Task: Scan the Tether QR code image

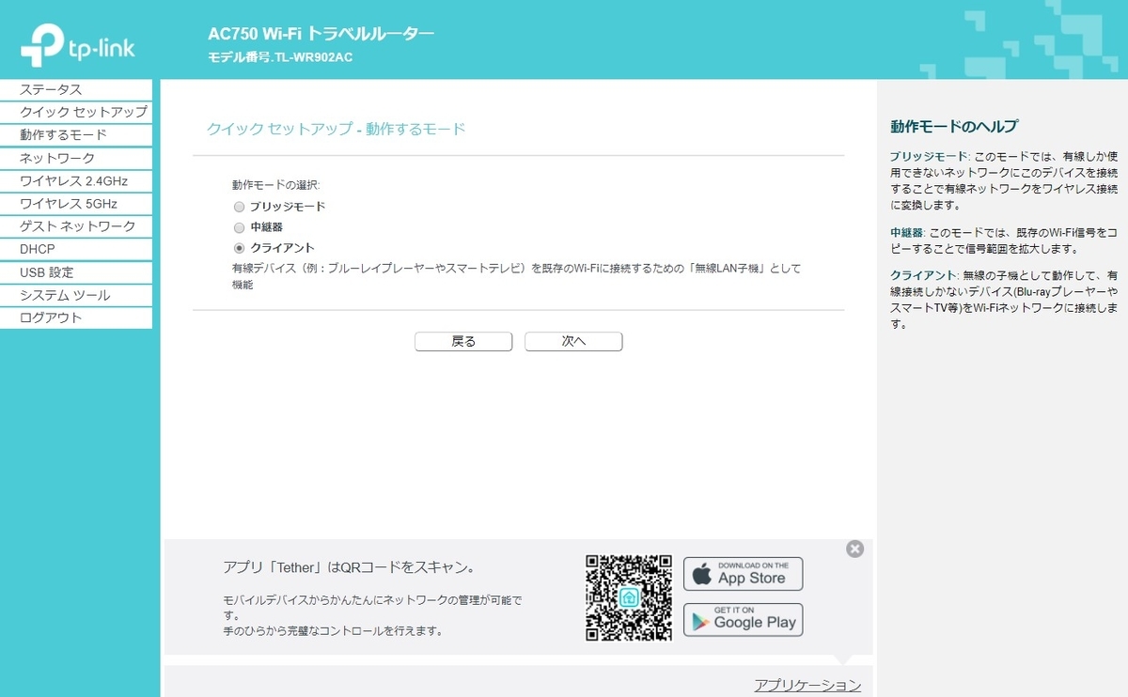Action: [x=627, y=596]
